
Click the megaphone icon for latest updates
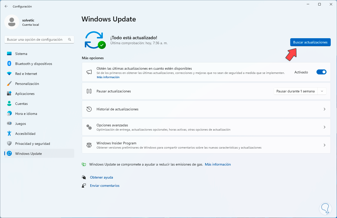point(89,72)
